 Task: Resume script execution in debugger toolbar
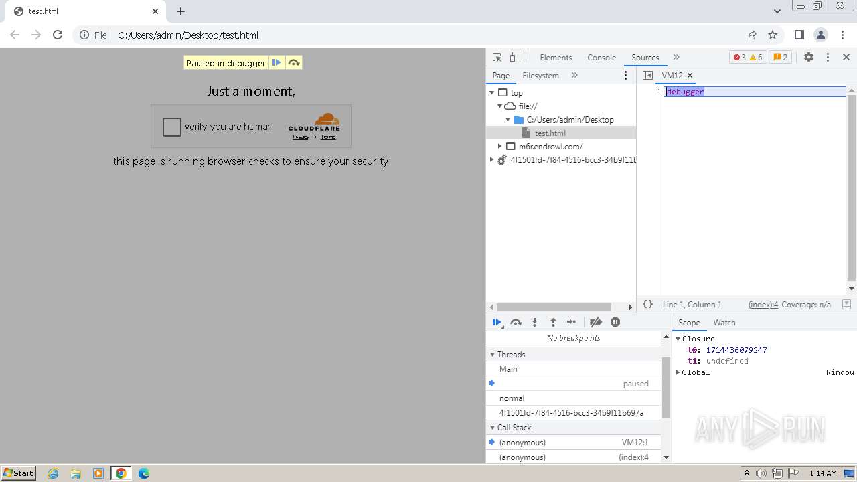(x=497, y=322)
